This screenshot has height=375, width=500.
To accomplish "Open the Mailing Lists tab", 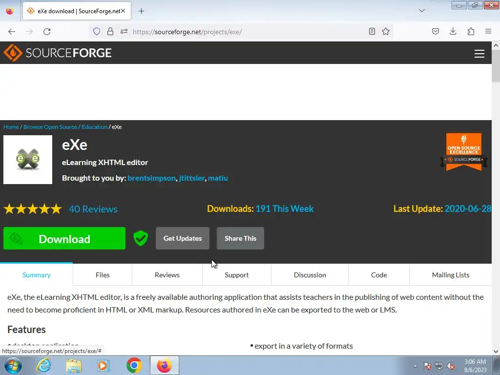I will (451, 274).
